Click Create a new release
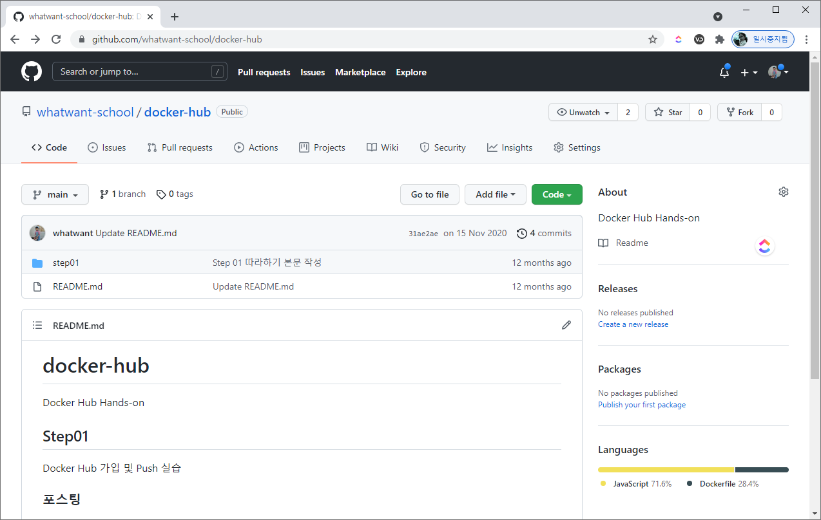Image resolution: width=821 pixels, height=520 pixels. tap(633, 324)
